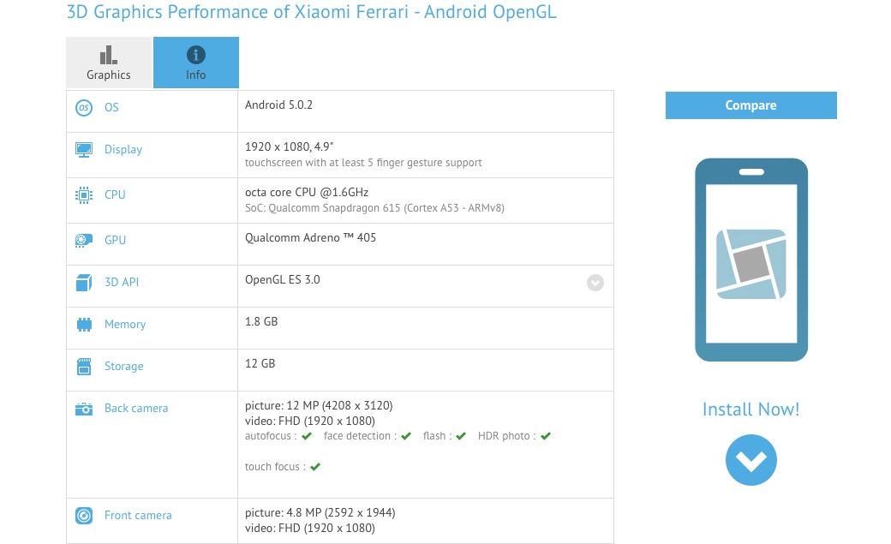Click the Memory RAM icon
Screen dimensions: 891x544
tap(84, 325)
